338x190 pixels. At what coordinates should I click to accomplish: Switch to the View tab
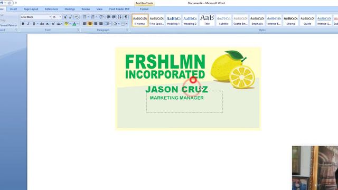[x=99, y=9]
